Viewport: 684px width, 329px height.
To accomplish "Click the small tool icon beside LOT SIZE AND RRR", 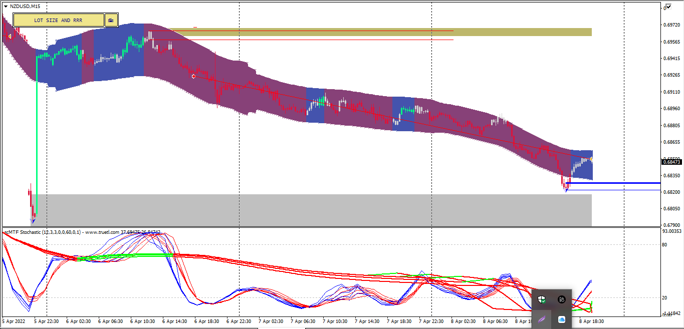I will pyautogui.click(x=111, y=20).
